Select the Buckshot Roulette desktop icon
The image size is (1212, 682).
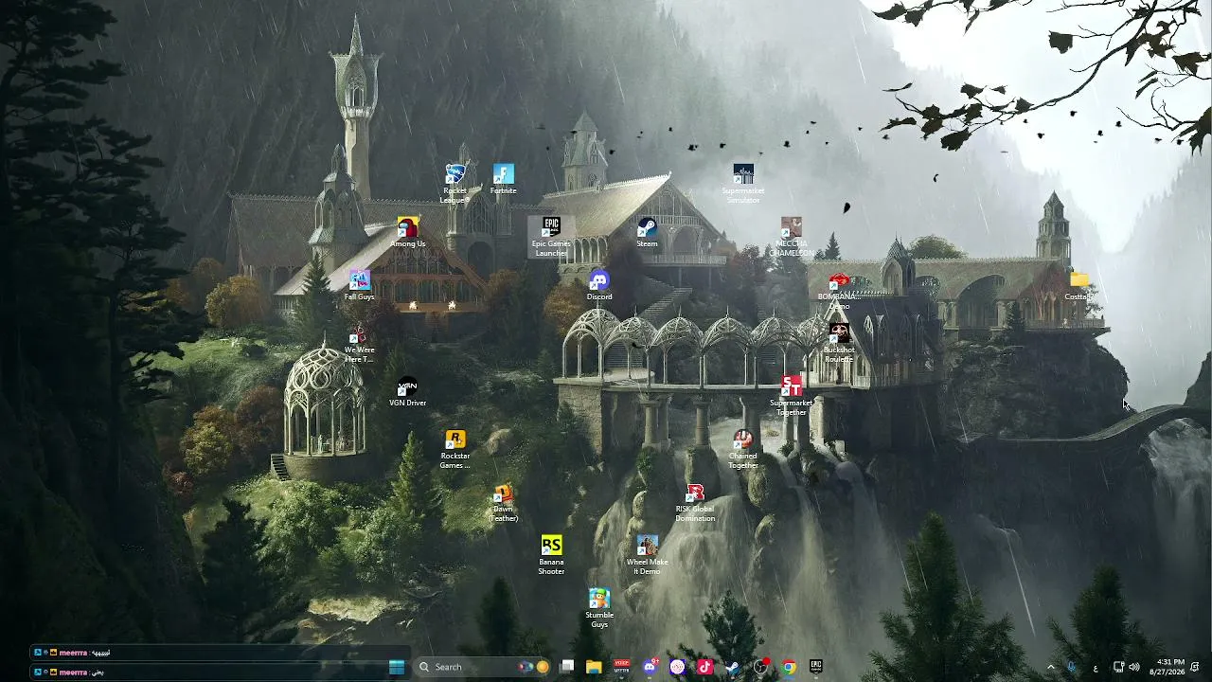point(839,342)
